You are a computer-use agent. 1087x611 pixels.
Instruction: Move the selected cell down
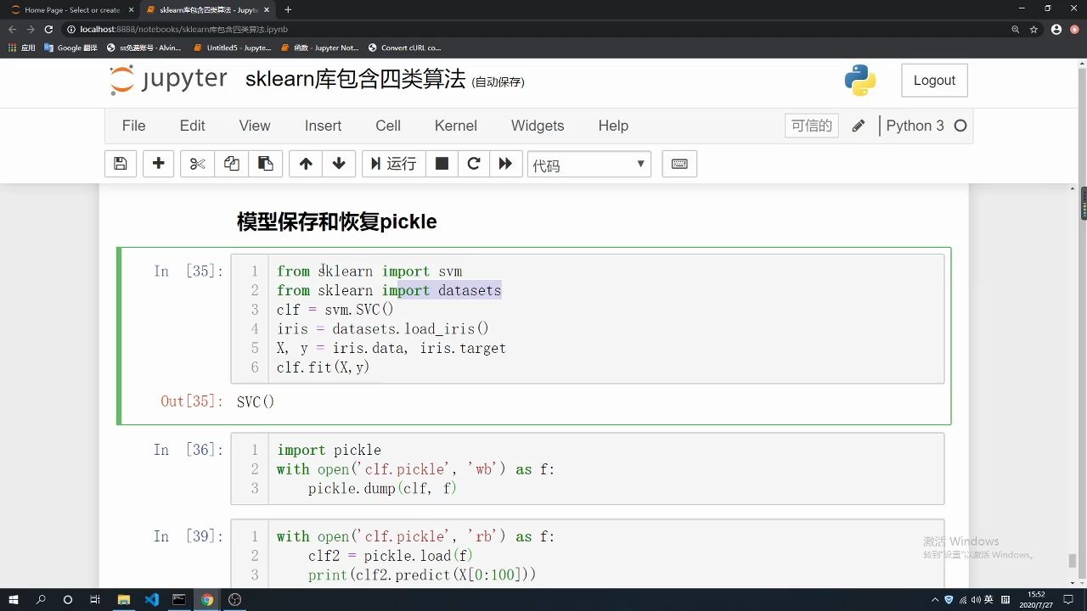tap(339, 164)
